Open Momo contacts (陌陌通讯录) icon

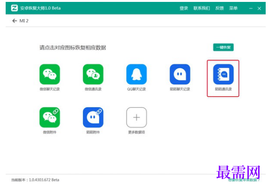[x=223, y=74]
